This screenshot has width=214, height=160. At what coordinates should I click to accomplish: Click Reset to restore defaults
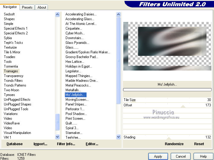tap(199, 144)
